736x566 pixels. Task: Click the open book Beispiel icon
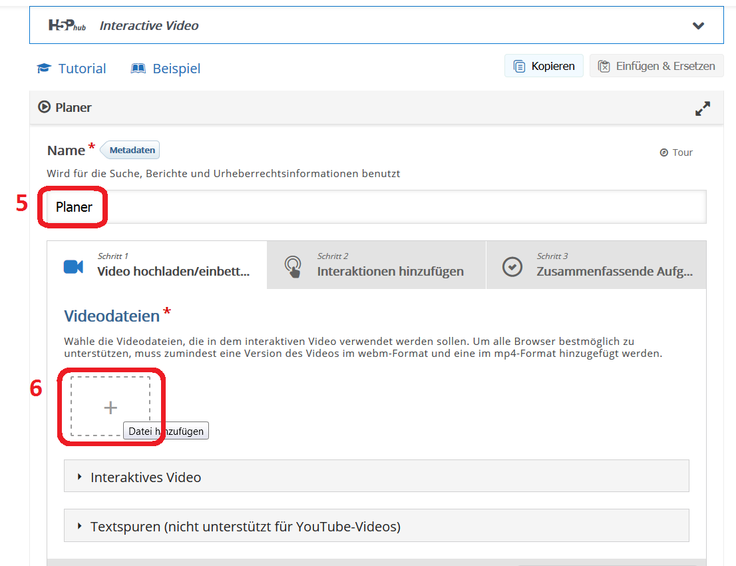(138, 69)
